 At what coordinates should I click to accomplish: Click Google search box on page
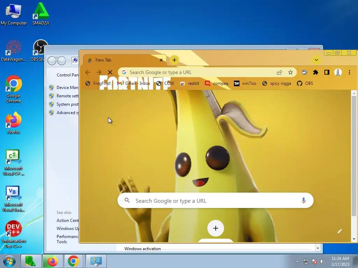[215, 201]
